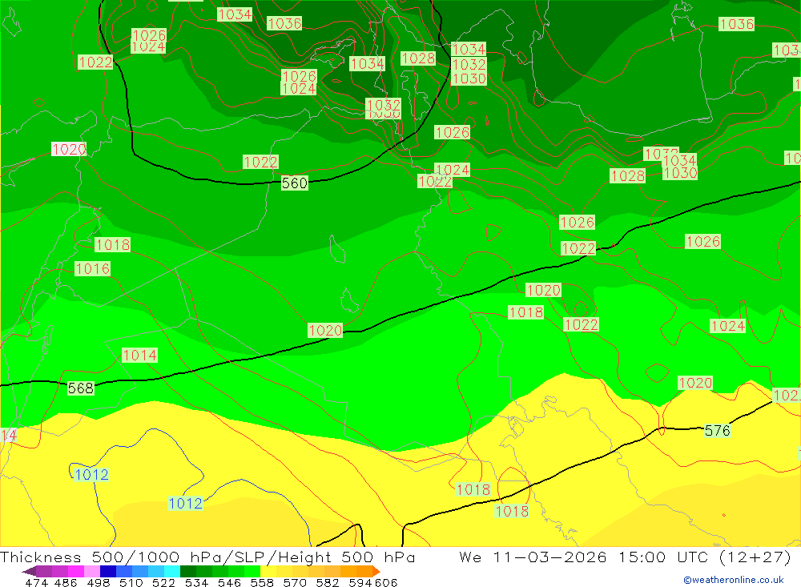Screen dimensions: 801x587
Task: Click the magenta swatch in the thickness legend
Action: (76, 571)
